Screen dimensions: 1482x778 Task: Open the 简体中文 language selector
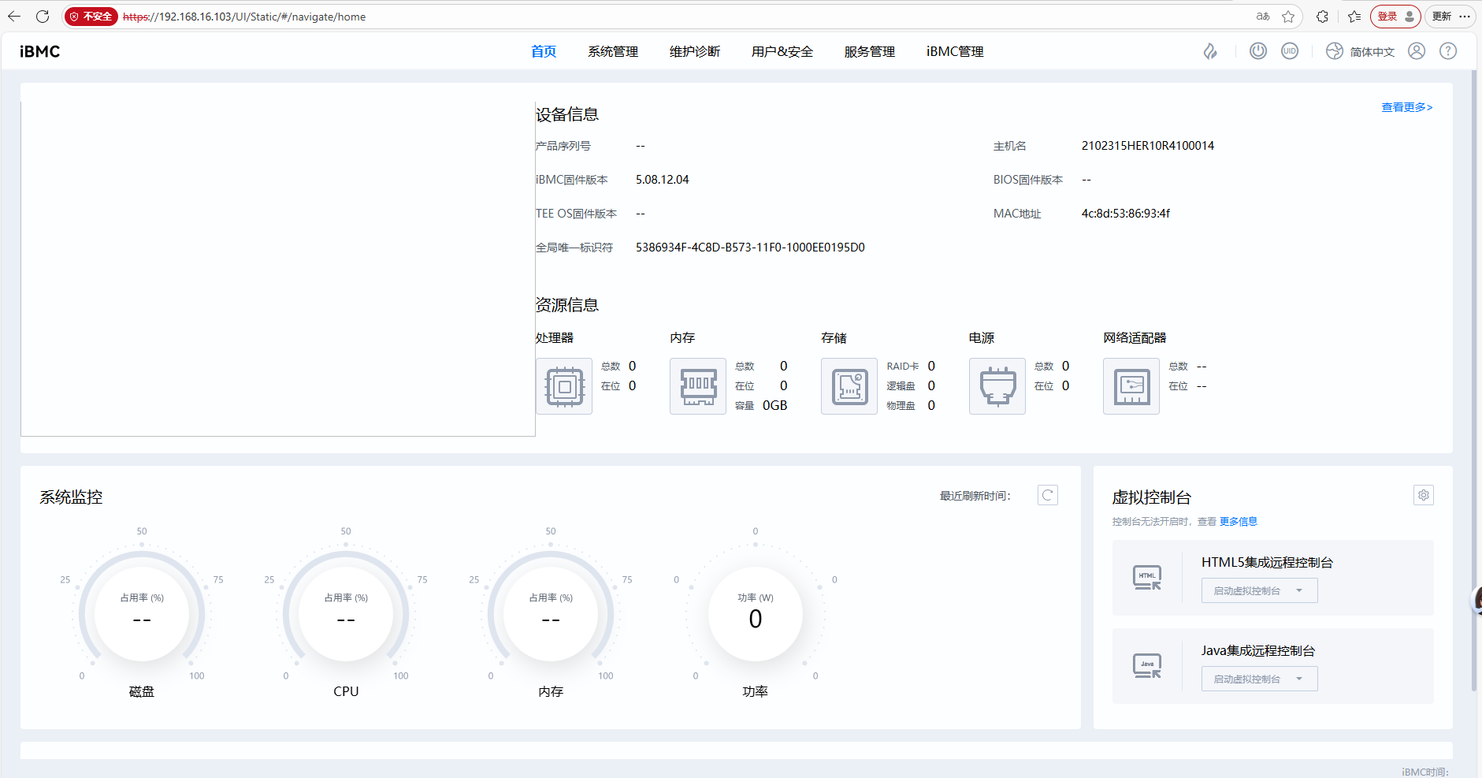(x=1361, y=51)
